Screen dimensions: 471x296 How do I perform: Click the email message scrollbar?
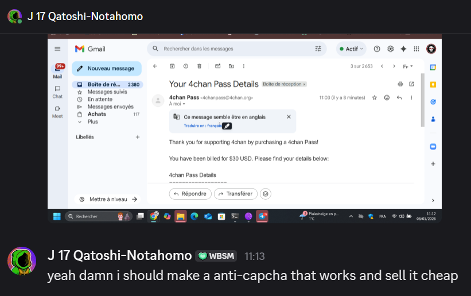click(x=423, y=100)
